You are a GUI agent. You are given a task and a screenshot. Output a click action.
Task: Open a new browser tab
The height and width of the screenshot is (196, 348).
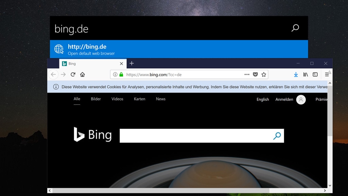coord(132,64)
